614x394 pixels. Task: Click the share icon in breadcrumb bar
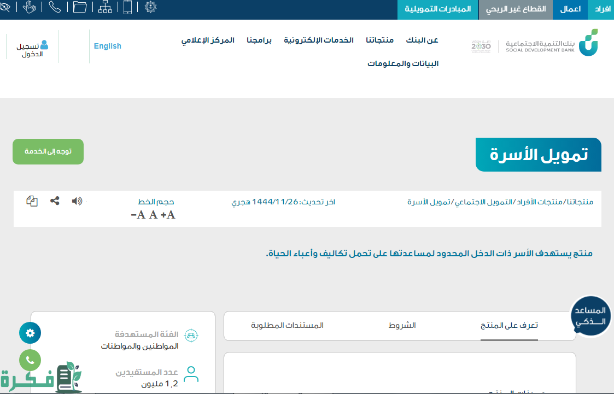(x=55, y=201)
